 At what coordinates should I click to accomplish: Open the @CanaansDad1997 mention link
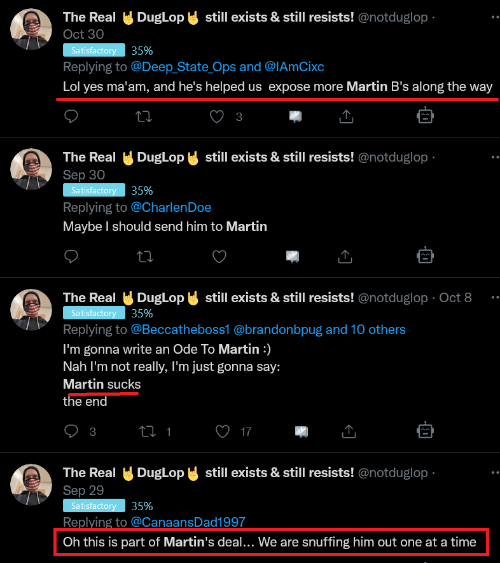coord(188,522)
